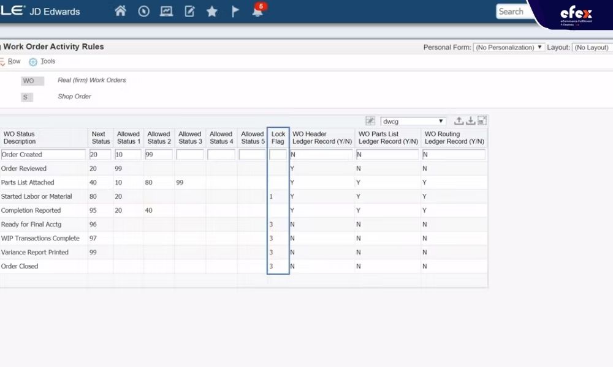Click empty Allowed Status 4 field, Order Created row
Screen dimensions: 613x367
click(x=221, y=154)
